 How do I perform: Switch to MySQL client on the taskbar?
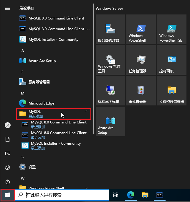159,195
